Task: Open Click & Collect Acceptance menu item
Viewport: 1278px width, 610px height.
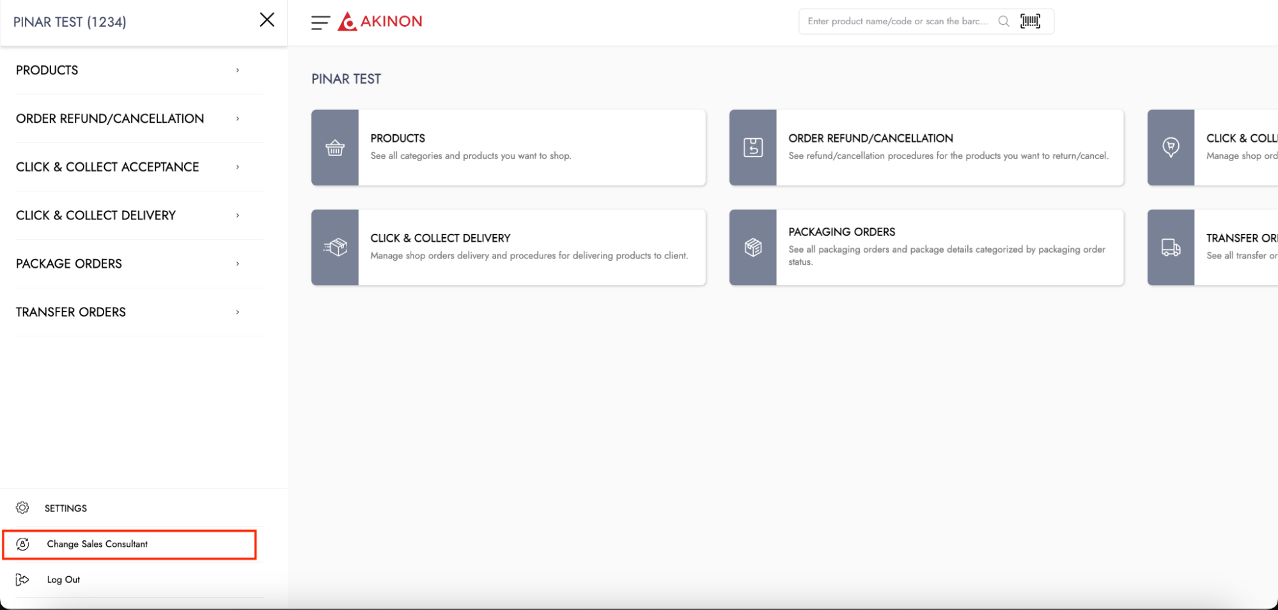Action: click(x=107, y=167)
